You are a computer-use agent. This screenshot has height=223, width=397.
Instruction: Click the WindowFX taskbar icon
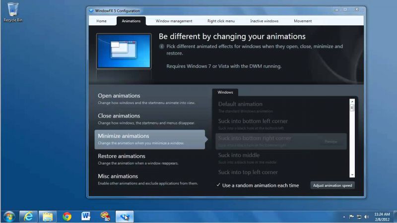point(125,217)
